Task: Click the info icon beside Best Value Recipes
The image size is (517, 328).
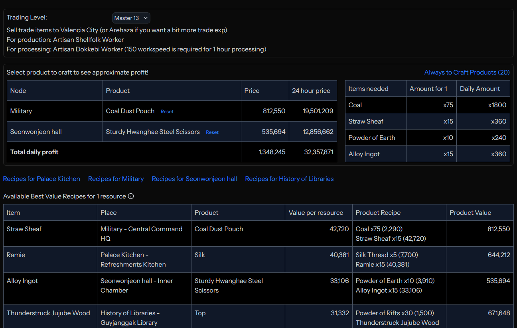Action: [x=131, y=196]
